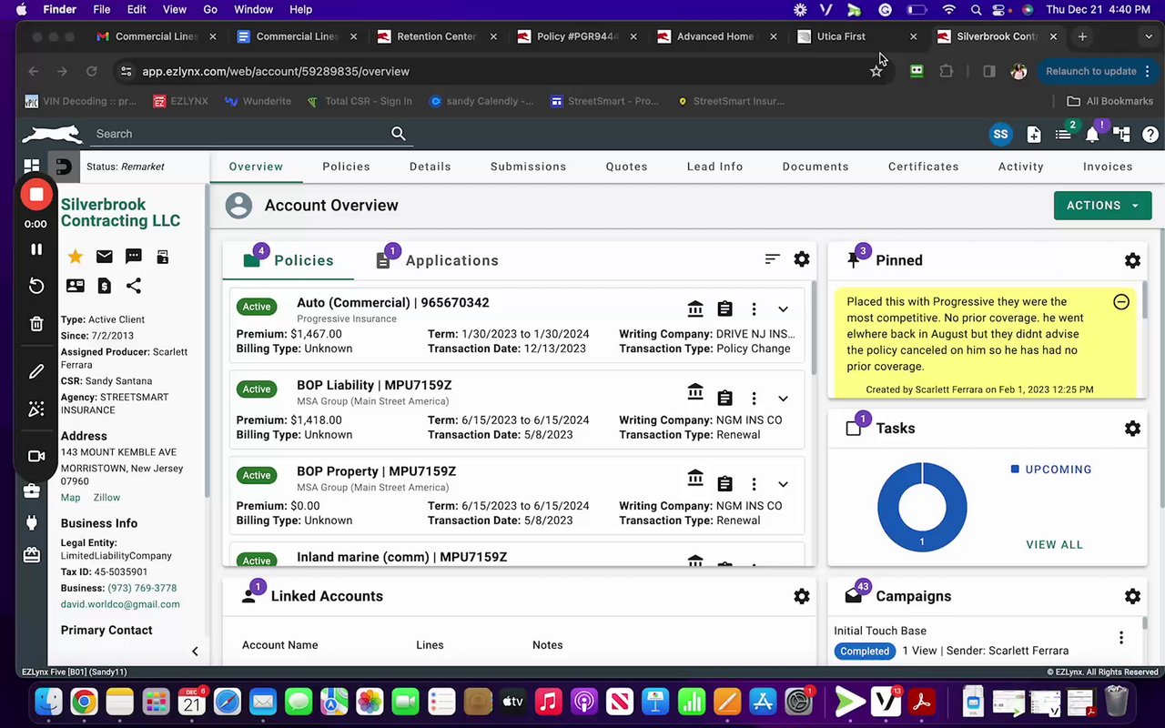Viewport: 1165px width, 728px height.
Task: Favorite the account with the star icon
Action: click(76, 257)
